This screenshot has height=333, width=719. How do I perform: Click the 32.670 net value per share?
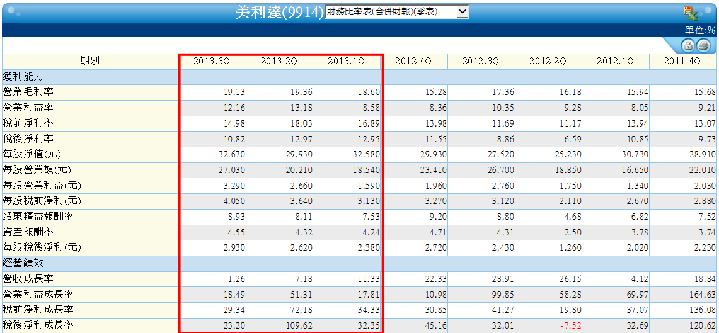(x=231, y=155)
